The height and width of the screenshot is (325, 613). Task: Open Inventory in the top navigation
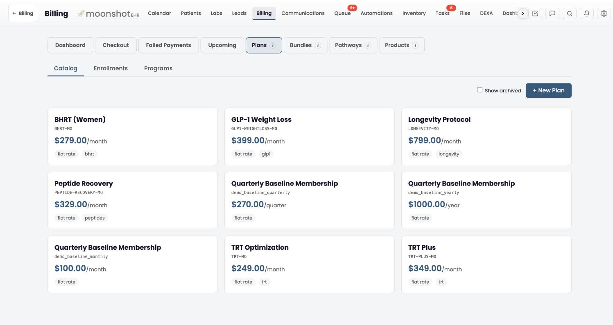click(414, 13)
